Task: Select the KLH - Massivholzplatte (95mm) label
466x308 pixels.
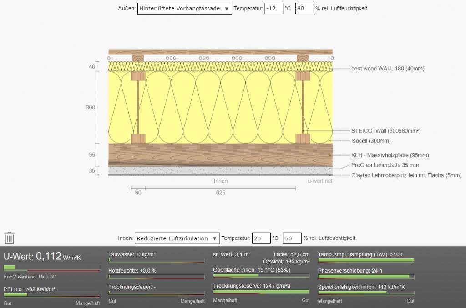Action: click(390, 155)
